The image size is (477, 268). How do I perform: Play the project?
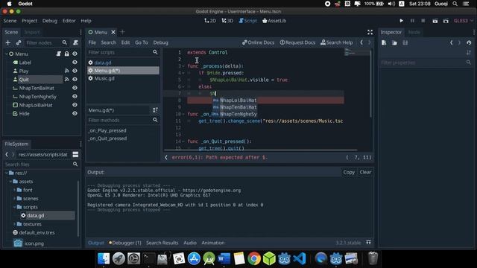tap(401, 21)
